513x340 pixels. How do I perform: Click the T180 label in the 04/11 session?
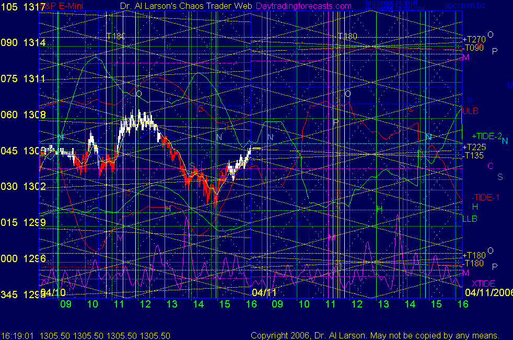(x=347, y=36)
